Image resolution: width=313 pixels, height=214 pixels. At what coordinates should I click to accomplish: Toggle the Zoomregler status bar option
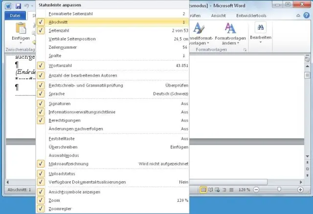[x=112, y=209]
